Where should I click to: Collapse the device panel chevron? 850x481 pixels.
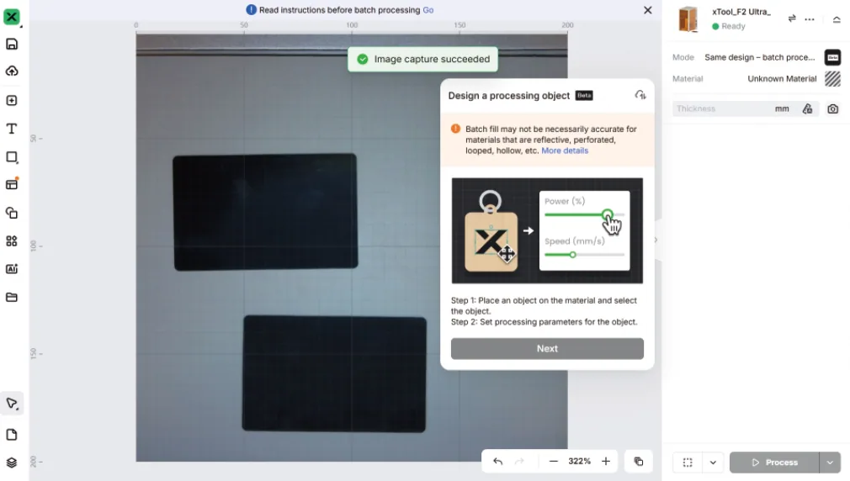(837, 19)
